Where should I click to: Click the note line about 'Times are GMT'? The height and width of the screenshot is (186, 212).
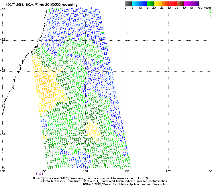pyautogui.click(x=91, y=178)
